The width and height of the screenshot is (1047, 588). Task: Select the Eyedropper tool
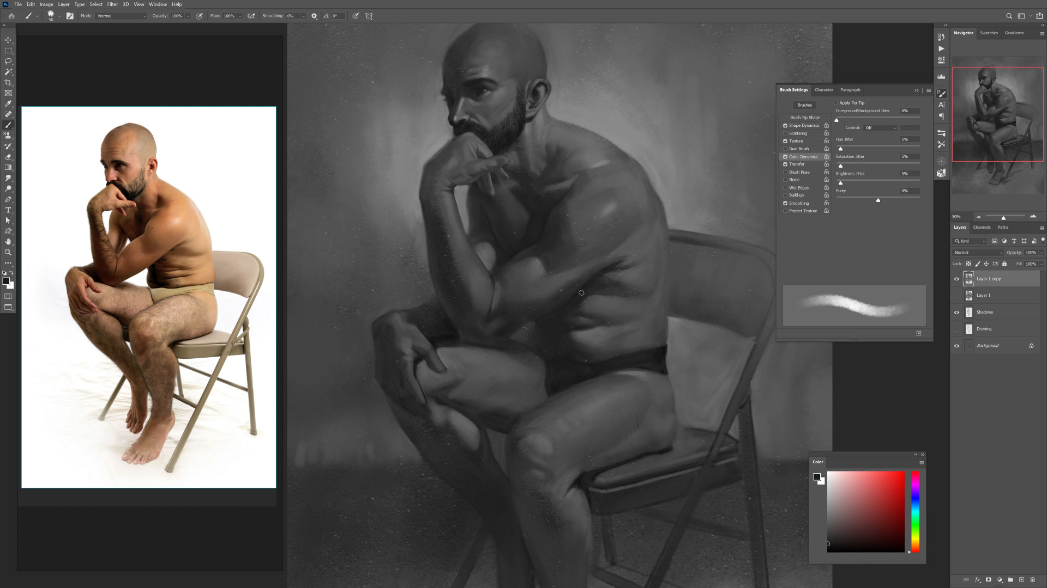tap(8, 104)
